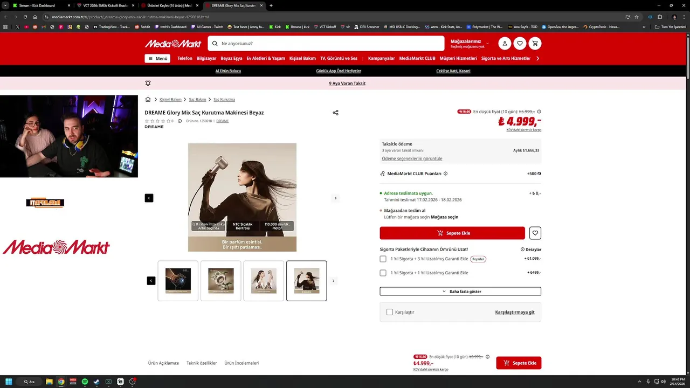
Task: Open Steam from the taskbar
Action: point(96,382)
